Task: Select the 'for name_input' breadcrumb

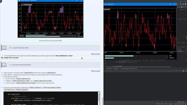Action: [x=129, y=69]
